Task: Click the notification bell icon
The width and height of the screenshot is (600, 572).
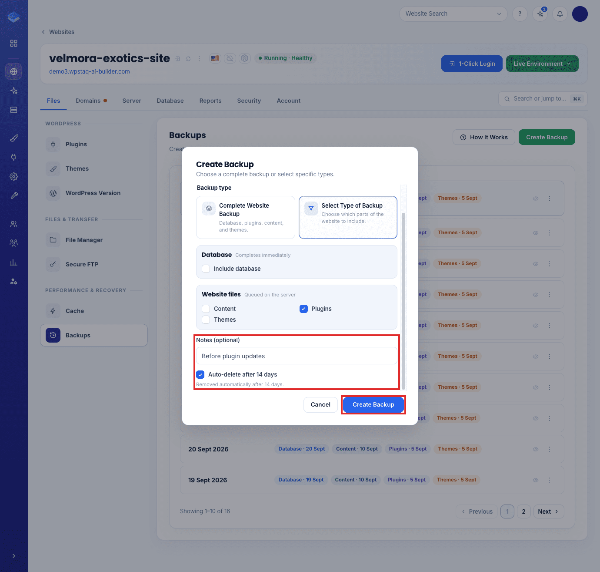Action: (x=560, y=14)
